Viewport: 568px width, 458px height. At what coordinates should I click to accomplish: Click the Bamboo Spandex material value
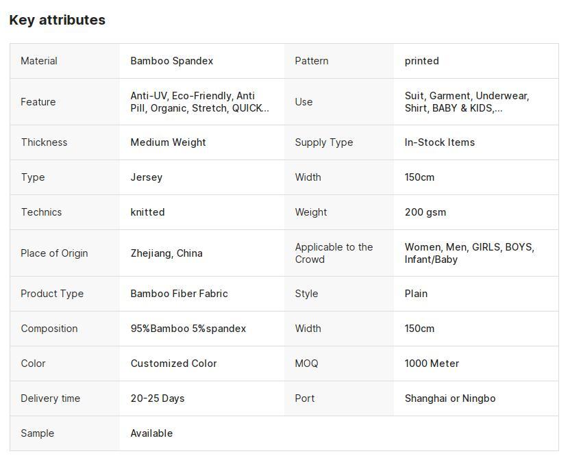click(x=171, y=61)
